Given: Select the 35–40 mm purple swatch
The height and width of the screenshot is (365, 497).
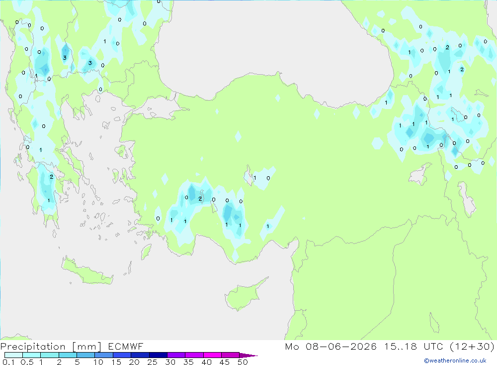Looking at the screenshot, I should click(x=194, y=355).
